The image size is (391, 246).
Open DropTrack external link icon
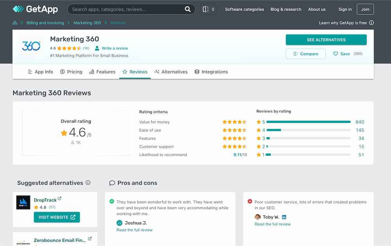click(59, 198)
